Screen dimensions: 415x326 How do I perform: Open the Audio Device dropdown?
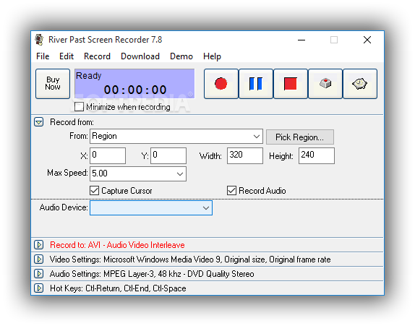(x=151, y=207)
